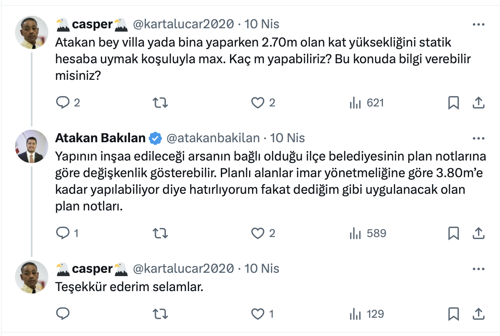
Task: Open @atakanbakilan profile handle link
Action: (x=213, y=138)
